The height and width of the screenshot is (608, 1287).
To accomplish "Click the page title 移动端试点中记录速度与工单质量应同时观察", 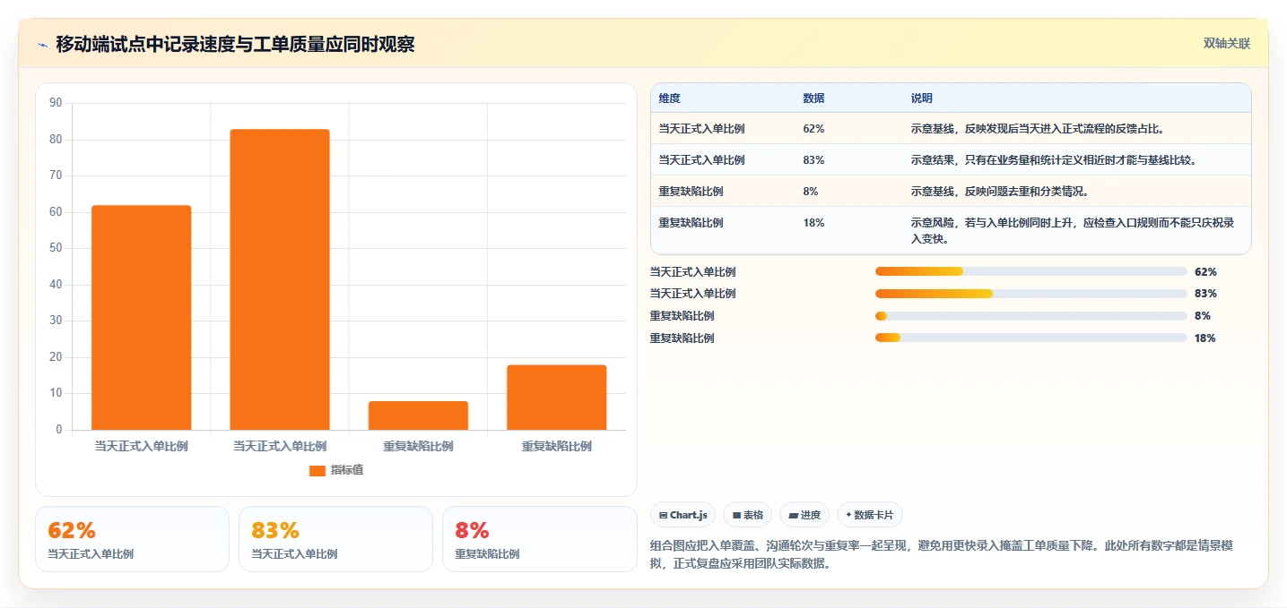I will (x=235, y=45).
